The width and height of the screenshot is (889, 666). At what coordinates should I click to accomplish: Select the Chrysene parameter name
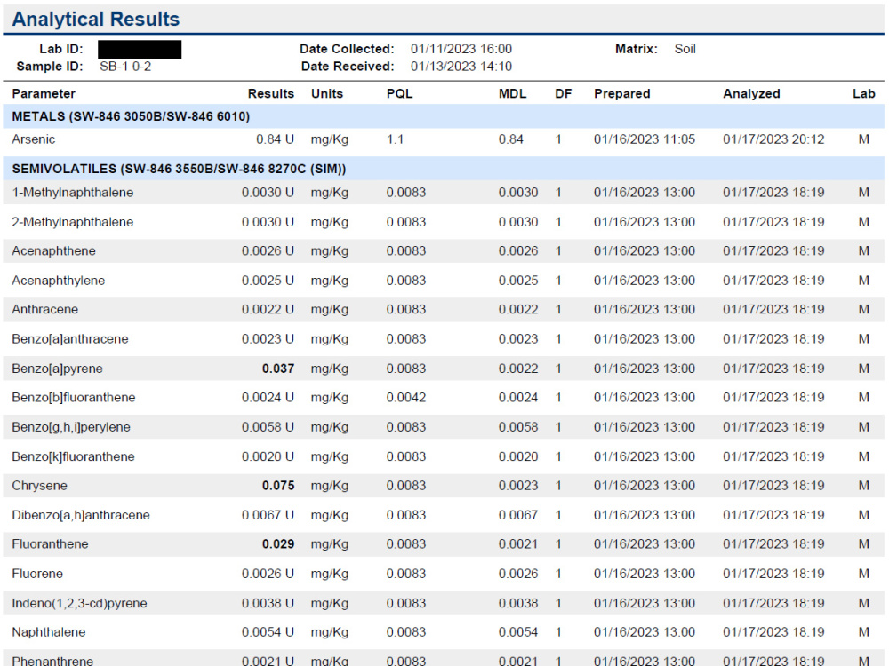point(40,486)
